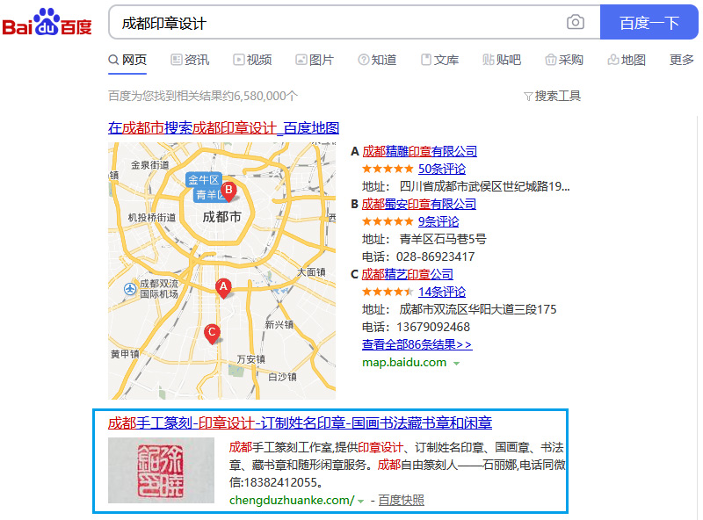703x520 pixels.
Task: Expand the chengduzhuanke.com dropdown arrow
Action: tap(360, 502)
